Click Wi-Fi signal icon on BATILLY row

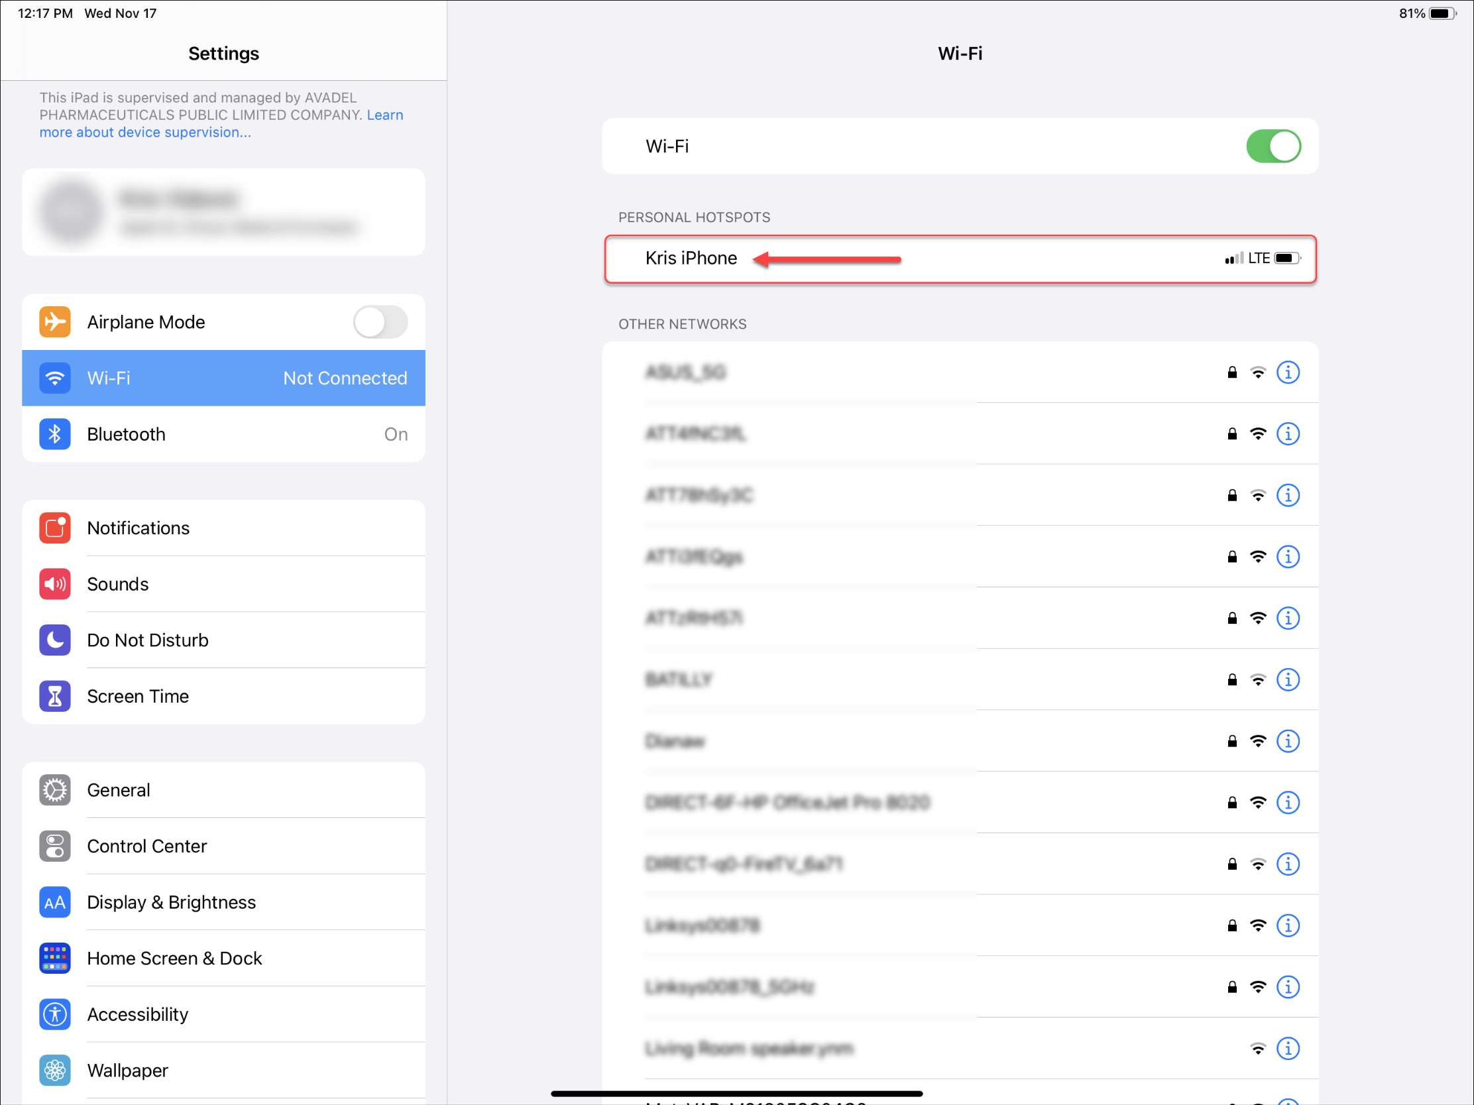[x=1257, y=679]
